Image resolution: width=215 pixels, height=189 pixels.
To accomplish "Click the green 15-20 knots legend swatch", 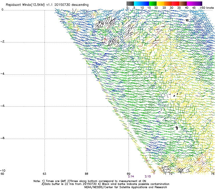I will click(153, 3).
